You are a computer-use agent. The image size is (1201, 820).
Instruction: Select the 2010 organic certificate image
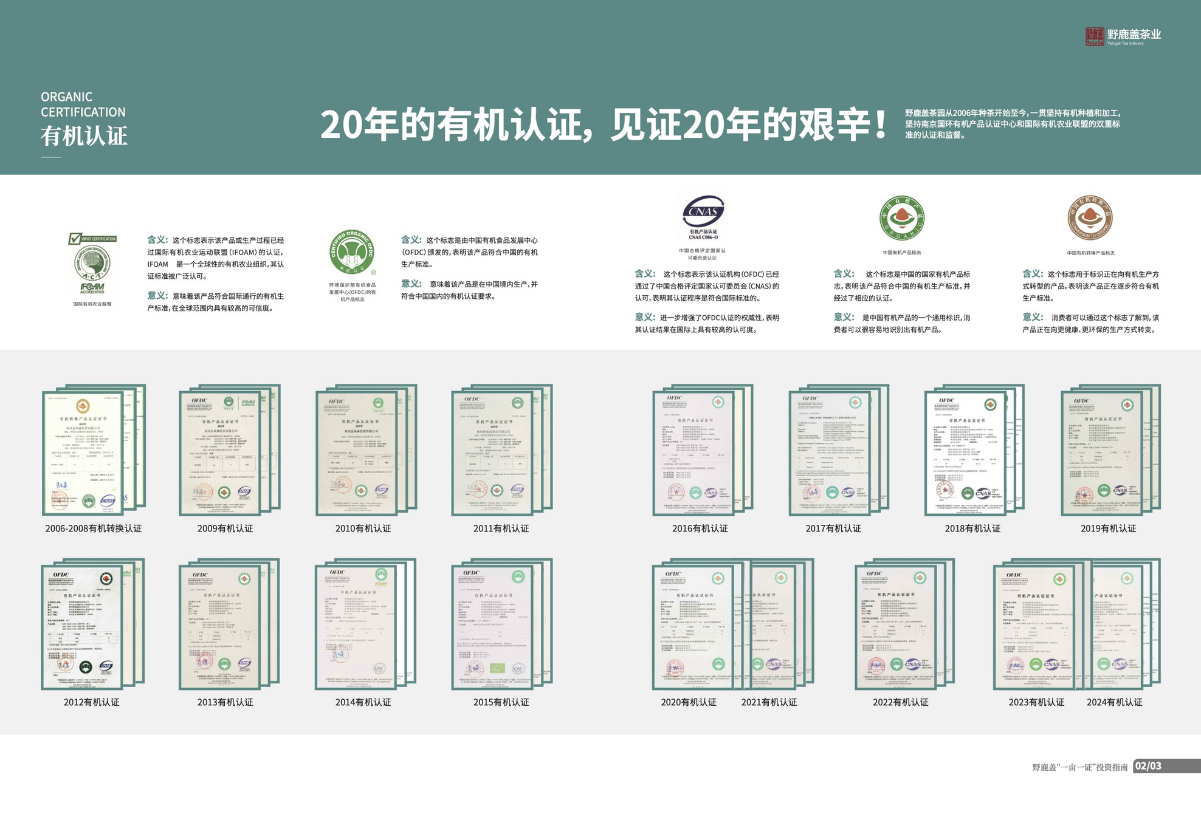coord(357,453)
